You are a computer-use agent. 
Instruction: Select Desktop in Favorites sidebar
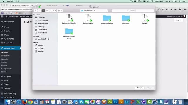(x=41, y=27)
